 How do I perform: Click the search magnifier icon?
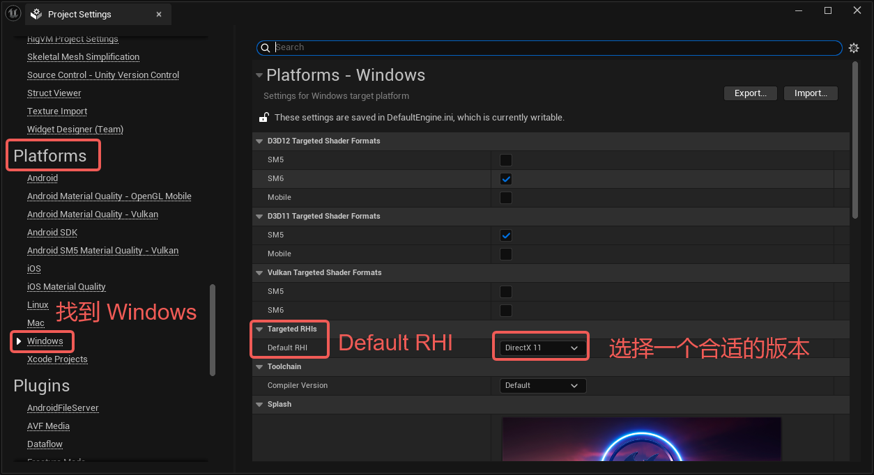coord(265,47)
